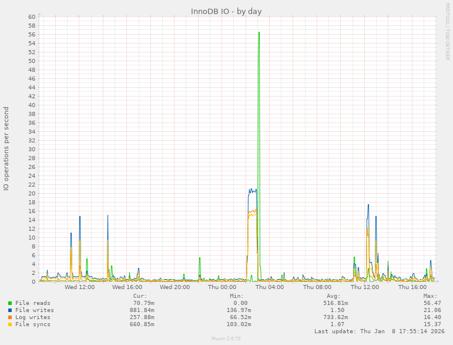Select the File syncs average 1.07
The image size is (453, 345).
click(x=337, y=324)
